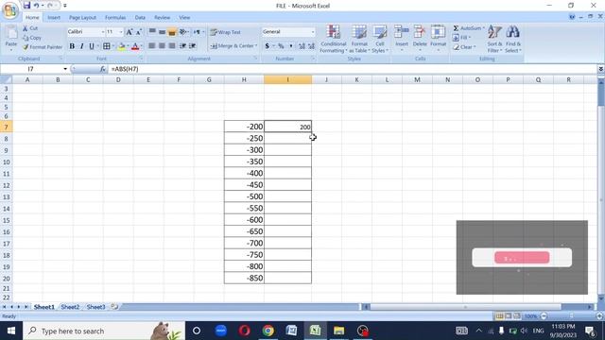Open Sheet3 tab
This screenshot has height=340, width=605.
(x=95, y=307)
